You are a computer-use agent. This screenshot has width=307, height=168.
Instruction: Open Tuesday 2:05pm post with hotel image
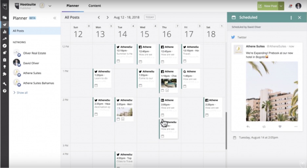(124, 109)
